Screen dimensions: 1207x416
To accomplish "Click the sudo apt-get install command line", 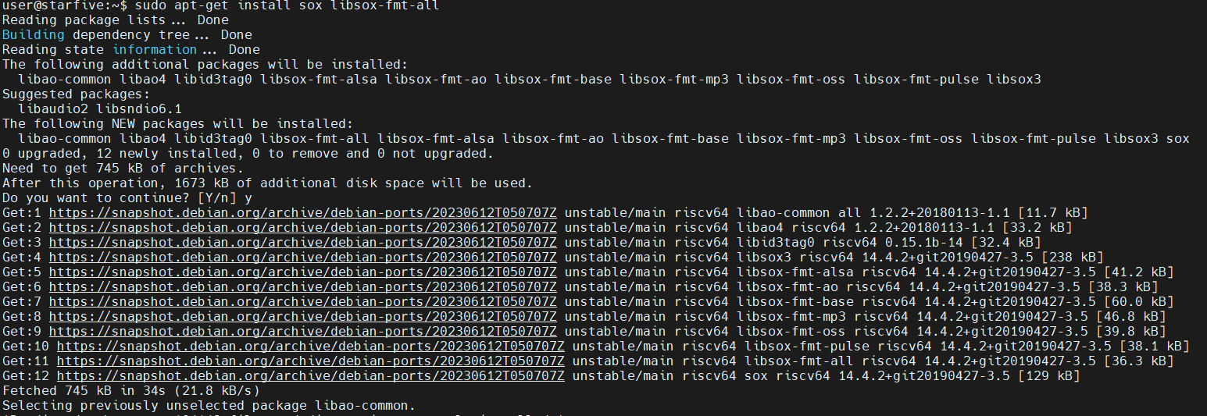I will [220, 6].
